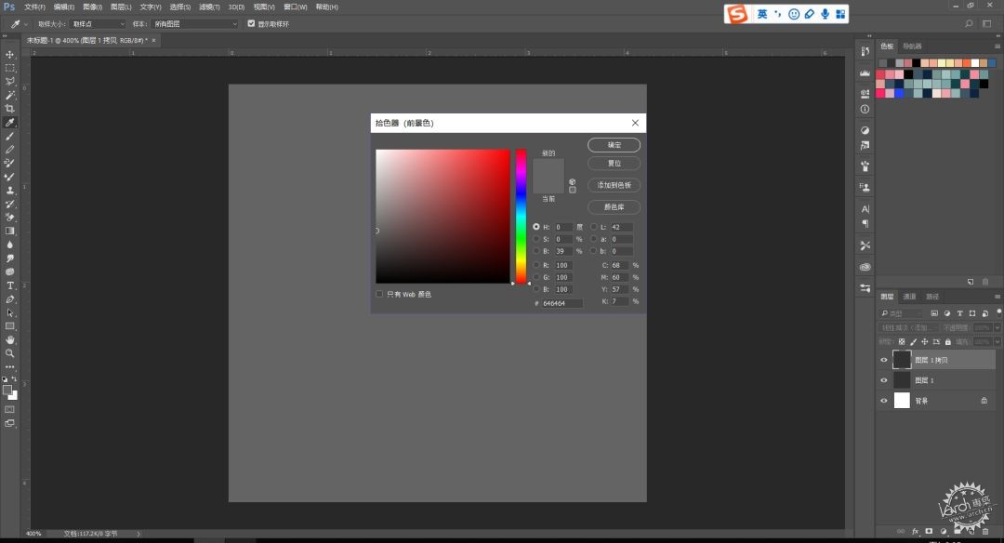Select the S saturation radio button
Viewport: 1004px width, 543px height.
[x=536, y=239]
